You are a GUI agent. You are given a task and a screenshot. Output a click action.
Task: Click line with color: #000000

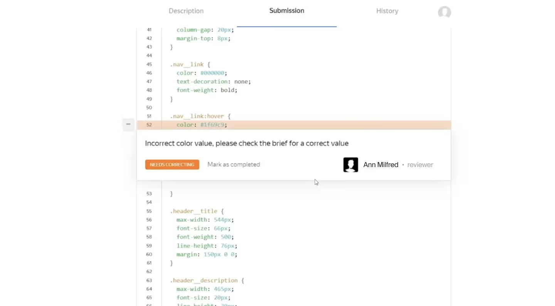202,73
